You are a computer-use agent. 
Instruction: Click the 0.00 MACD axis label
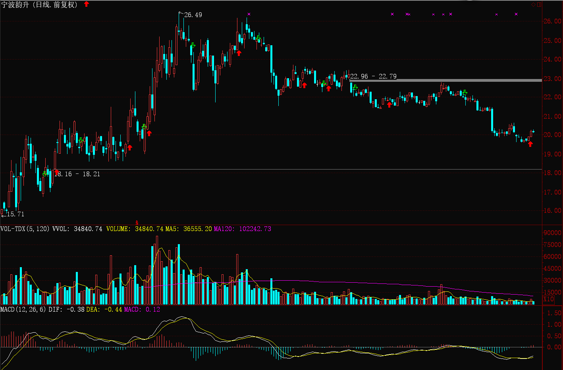tap(554, 347)
